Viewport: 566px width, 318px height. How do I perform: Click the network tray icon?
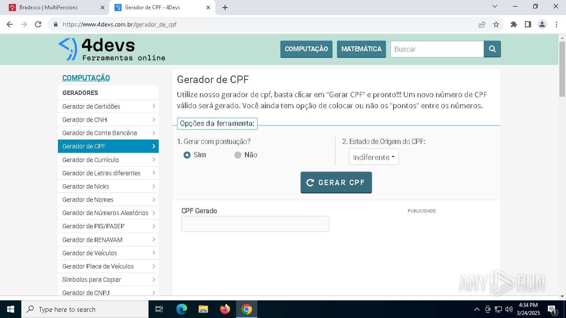[x=498, y=309]
